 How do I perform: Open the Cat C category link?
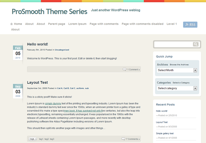73,88
